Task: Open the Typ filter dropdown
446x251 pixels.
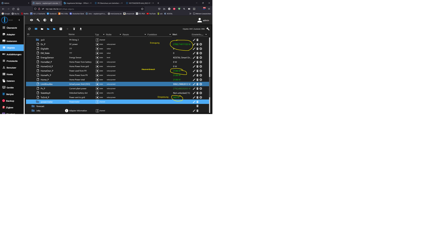Action: click(x=99, y=35)
